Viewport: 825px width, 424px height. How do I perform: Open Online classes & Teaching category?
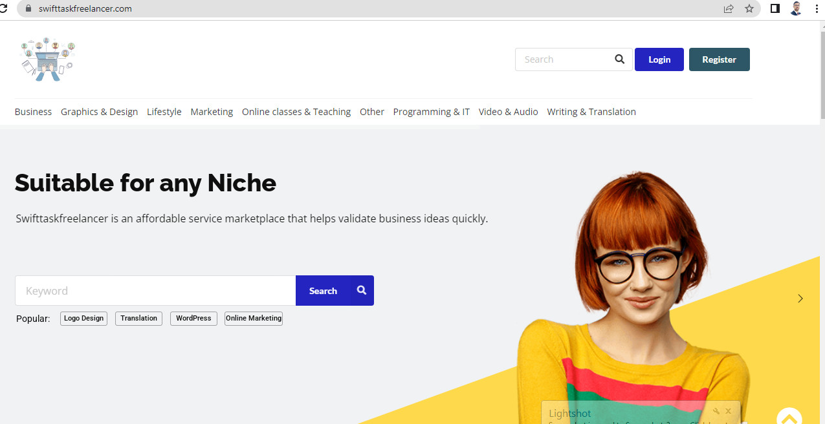296,112
